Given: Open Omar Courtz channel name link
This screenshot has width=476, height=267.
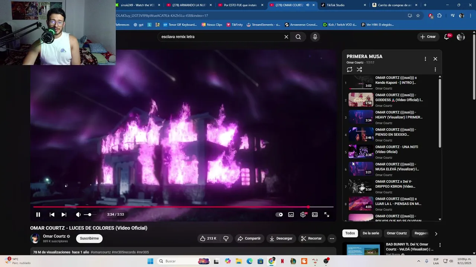Looking at the screenshot, I should coord(54,236).
